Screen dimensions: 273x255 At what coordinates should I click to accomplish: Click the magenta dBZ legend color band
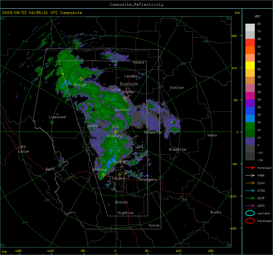(x=250, y=96)
